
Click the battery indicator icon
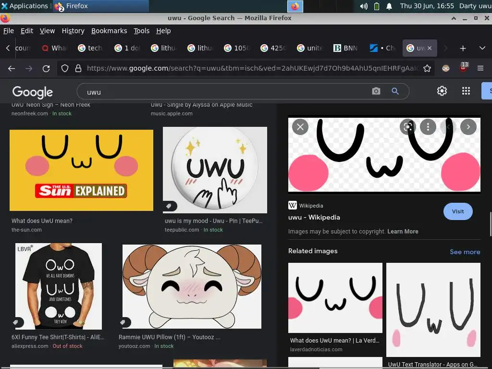377,6
